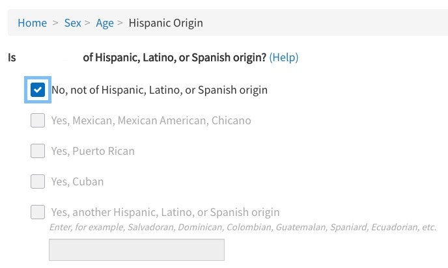Click the 'Yes, Mexican, Mexican American, Chicano' label text

(x=151, y=120)
